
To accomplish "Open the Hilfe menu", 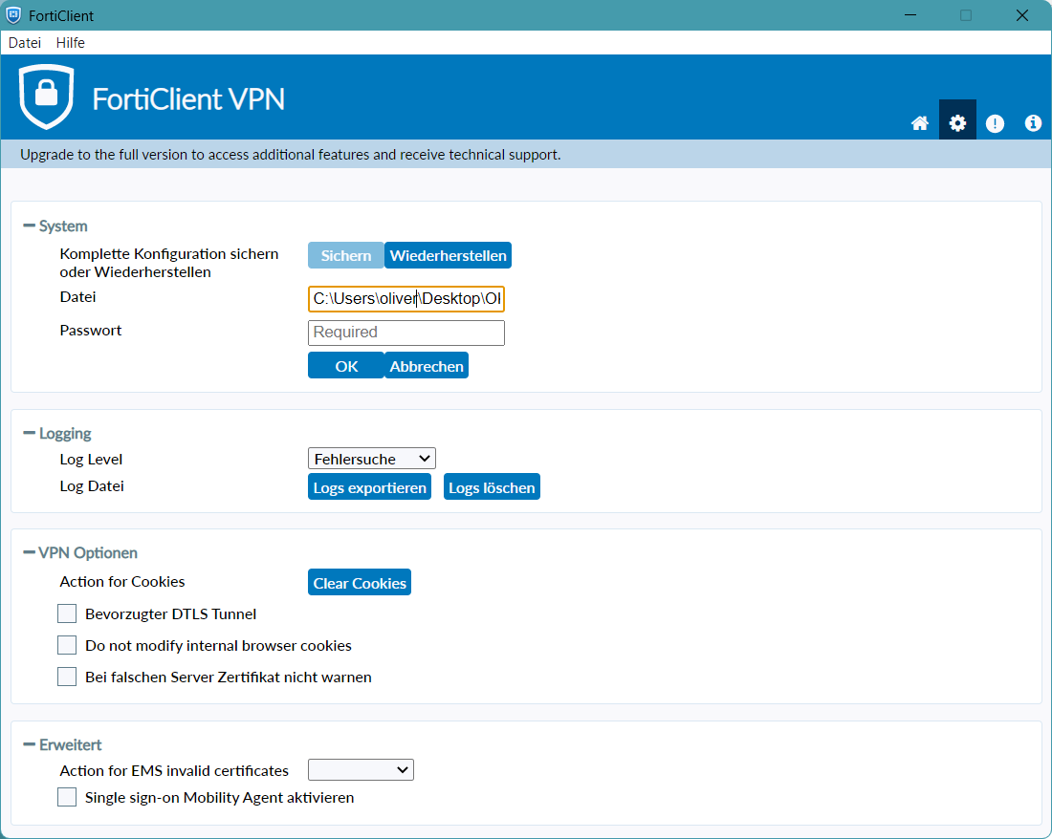I will (x=70, y=43).
